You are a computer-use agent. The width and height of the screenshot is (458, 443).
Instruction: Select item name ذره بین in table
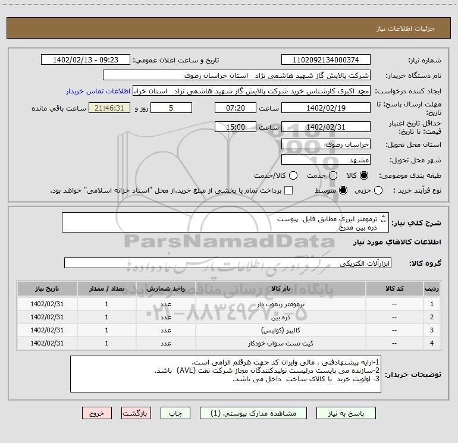tap(280, 317)
